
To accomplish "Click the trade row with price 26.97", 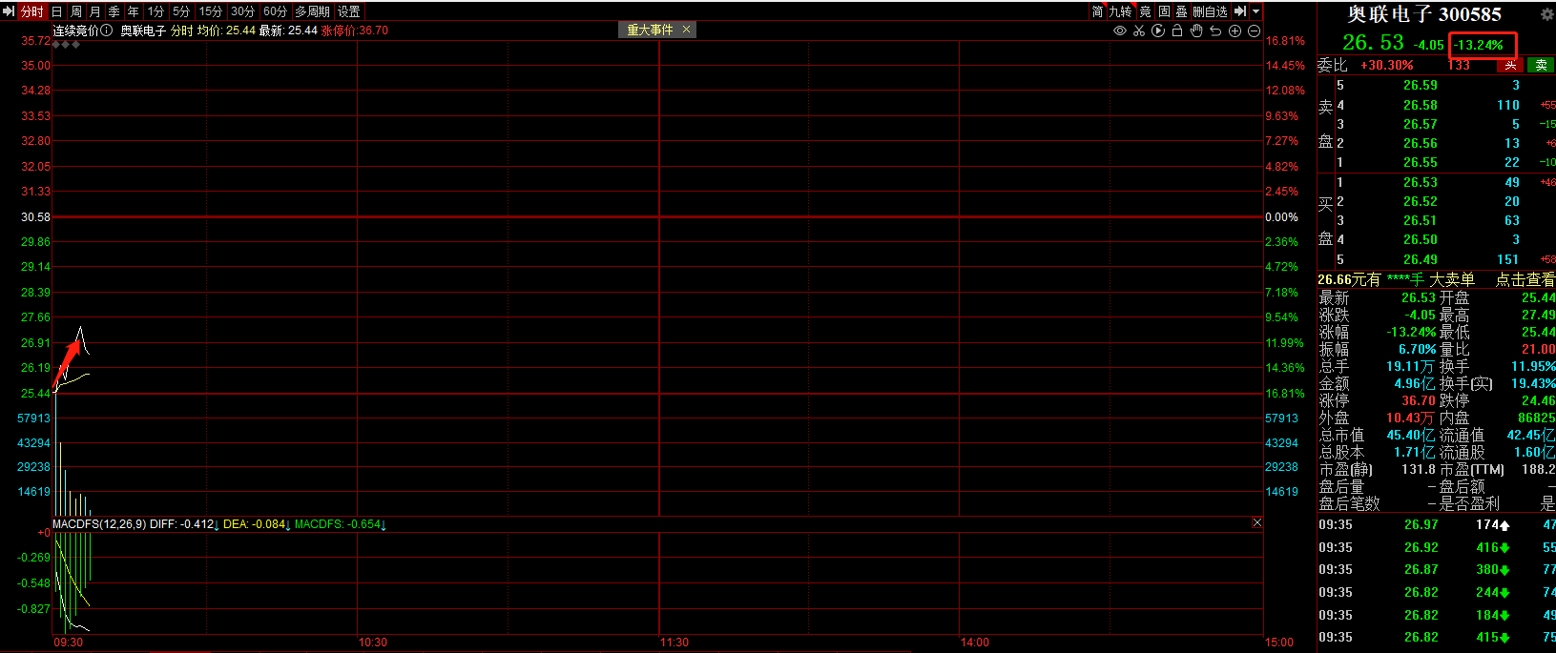I will 1437,525.
